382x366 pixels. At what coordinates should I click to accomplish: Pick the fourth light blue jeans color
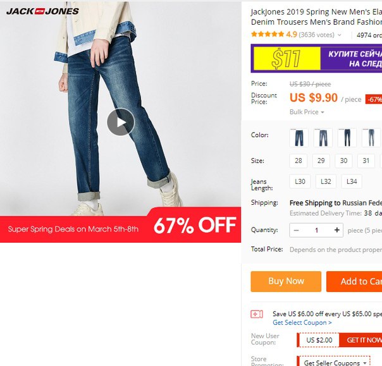(x=371, y=138)
